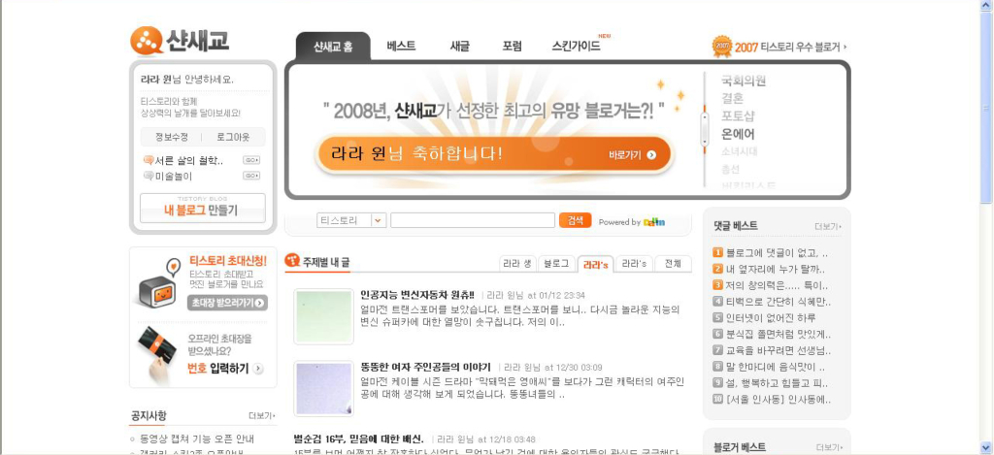Image resolution: width=994 pixels, height=455 pixels.
Task: Click the 로그아웃 link
Action: [x=233, y=137]
